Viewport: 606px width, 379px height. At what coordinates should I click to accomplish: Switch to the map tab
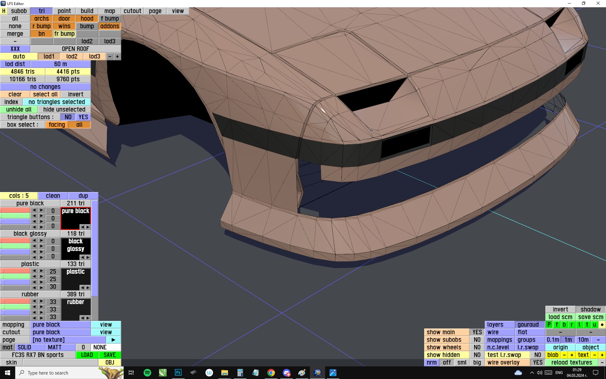[110, 11]
